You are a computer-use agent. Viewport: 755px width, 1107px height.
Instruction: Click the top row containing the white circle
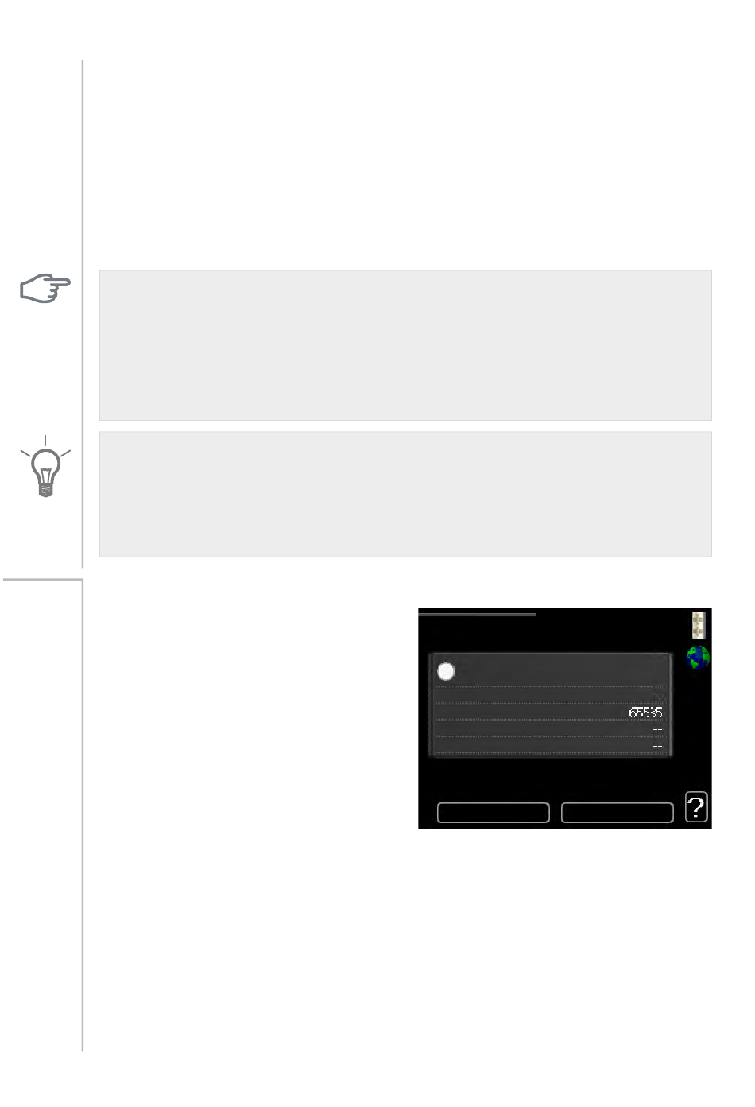pyautogui.click(x=550, y=671)
